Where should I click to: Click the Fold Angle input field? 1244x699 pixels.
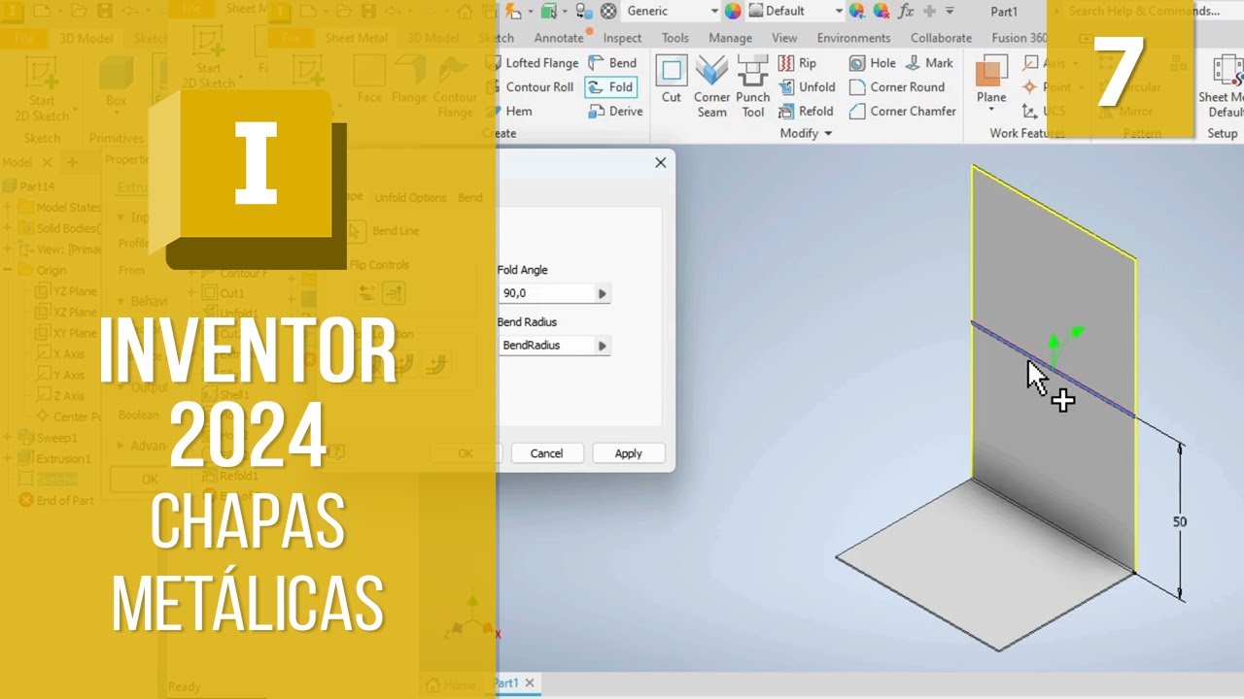click(546, 293)
